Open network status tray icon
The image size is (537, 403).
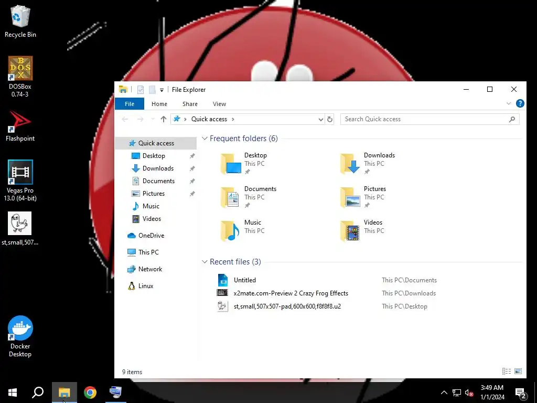(457, 393)
